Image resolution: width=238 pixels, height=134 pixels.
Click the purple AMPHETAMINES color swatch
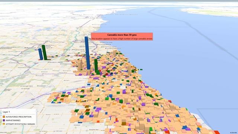point(4,120)
